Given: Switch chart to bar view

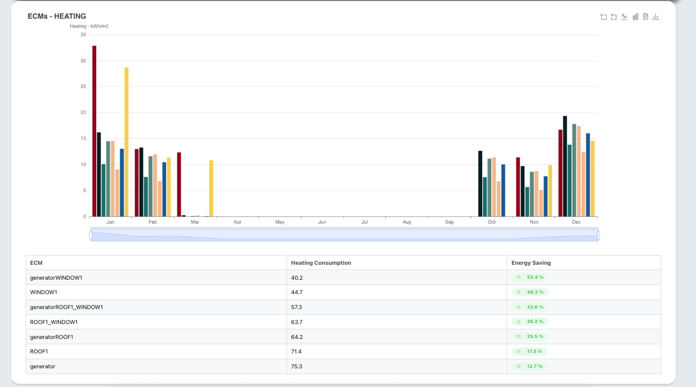Looking at the screenshot, I should pos(635,17).
